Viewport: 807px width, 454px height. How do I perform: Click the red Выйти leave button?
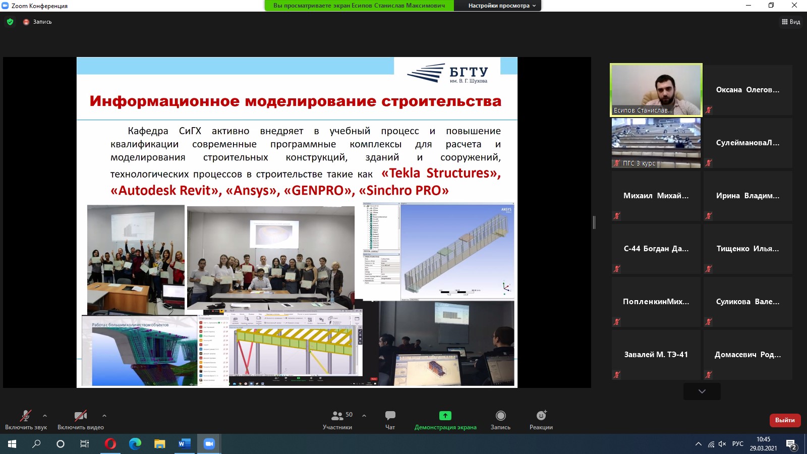[x=785, y=420]
